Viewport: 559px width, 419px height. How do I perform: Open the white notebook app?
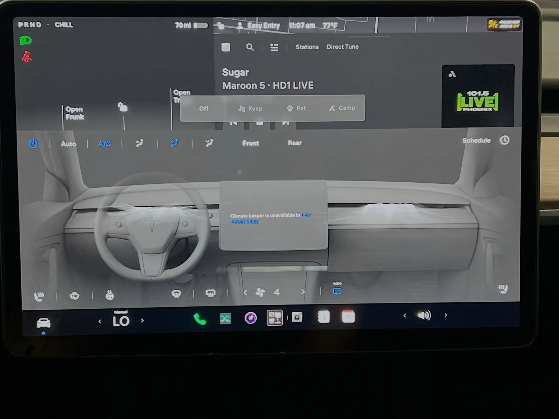tap(324, 317)
